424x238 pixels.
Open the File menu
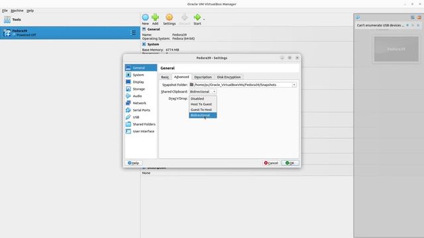5,11
